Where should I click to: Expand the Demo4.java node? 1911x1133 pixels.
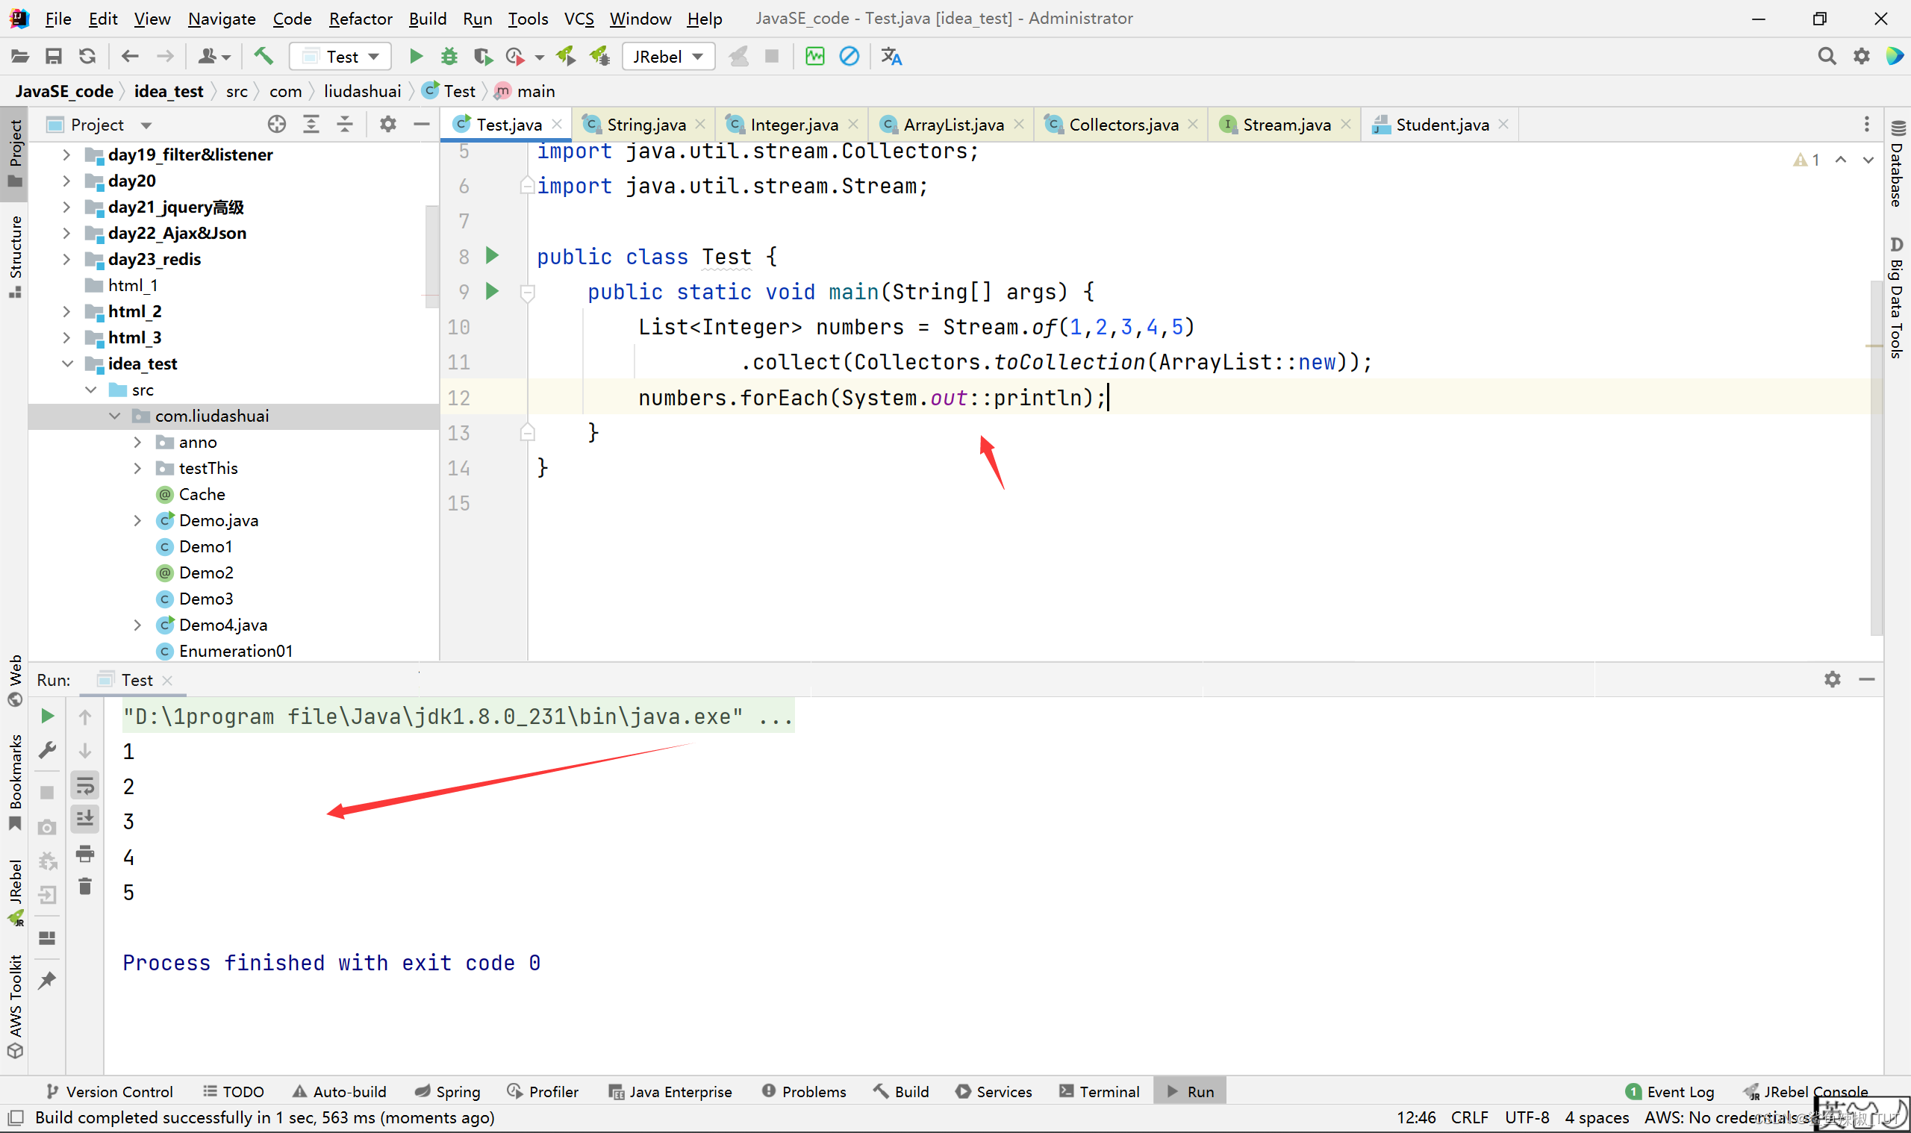coord(137,625)
